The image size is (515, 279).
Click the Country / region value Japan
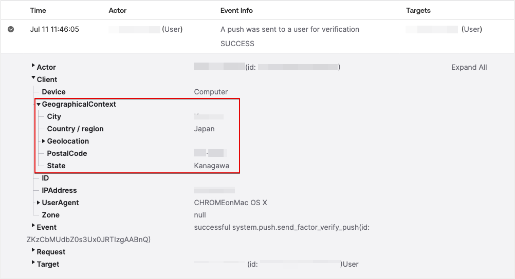click(204, 129)
